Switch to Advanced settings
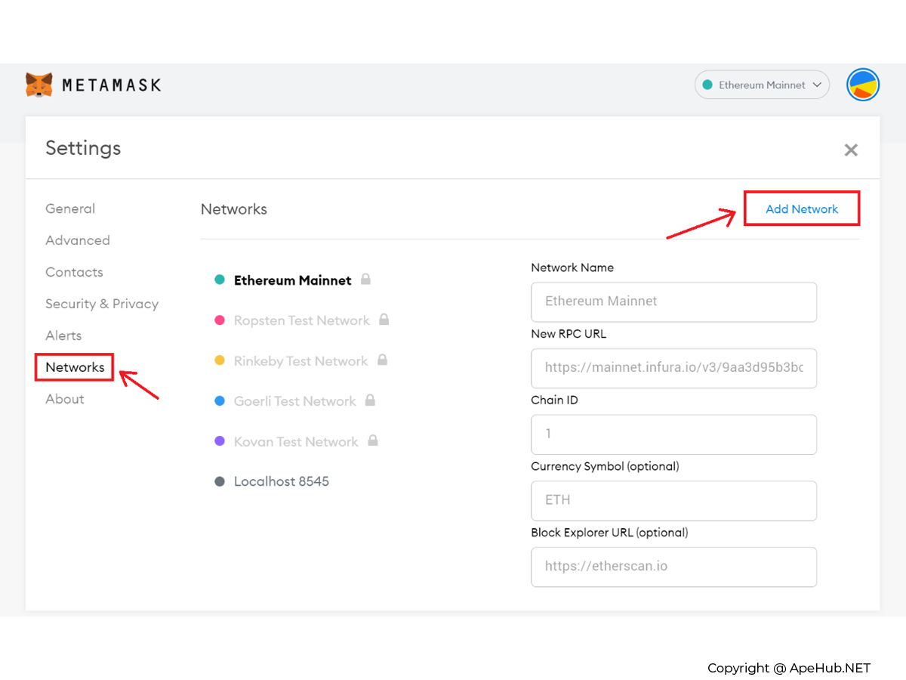This screenshot has width=906, height=680. [x=78, y=240]
